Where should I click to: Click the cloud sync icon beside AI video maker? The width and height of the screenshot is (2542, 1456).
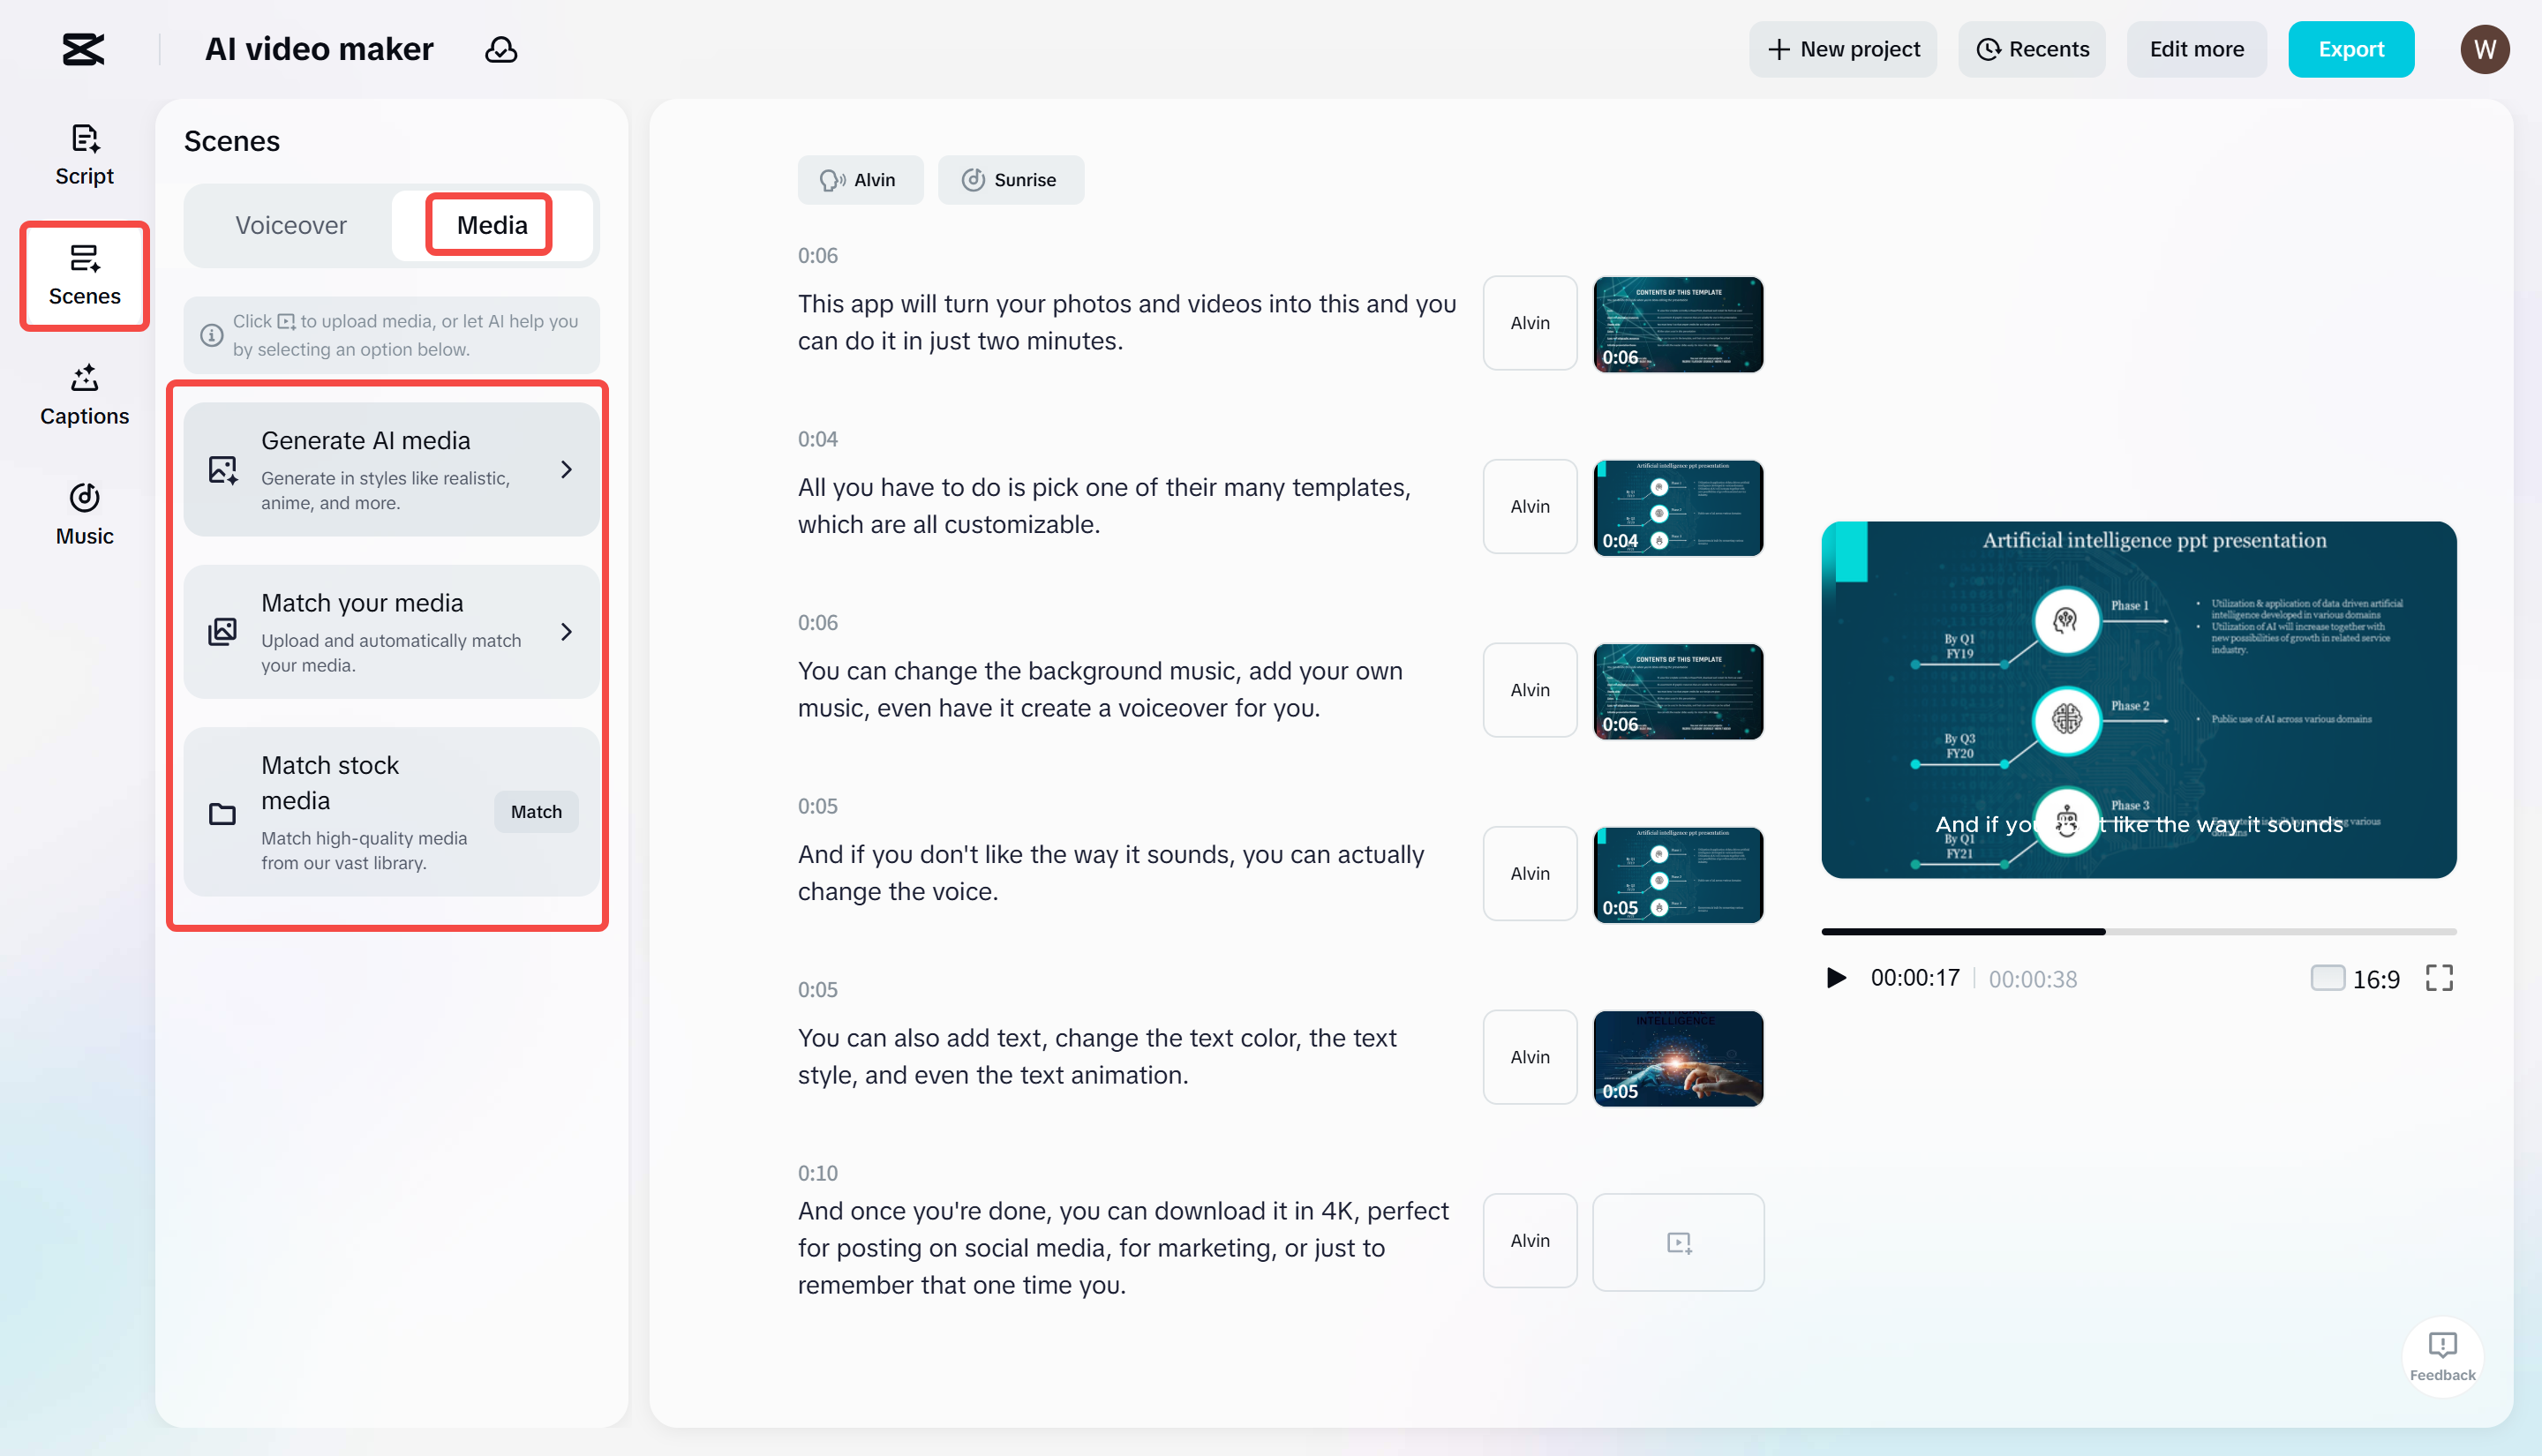[500, 49]
